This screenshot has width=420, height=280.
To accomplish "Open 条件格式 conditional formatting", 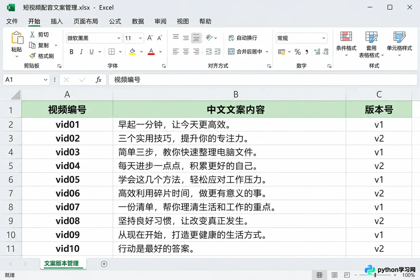I will coord(346,44).
